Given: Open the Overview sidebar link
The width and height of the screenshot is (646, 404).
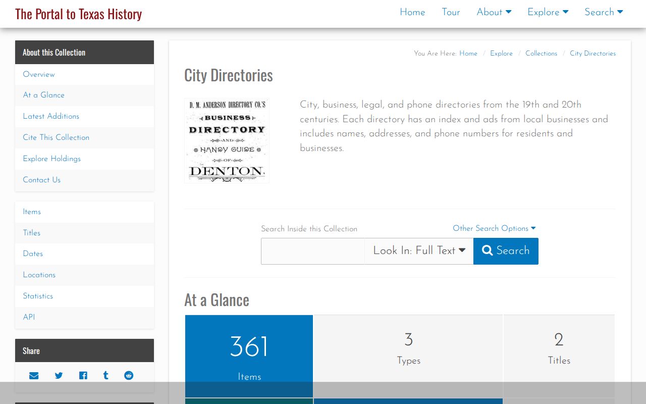Looking at the screenshot, I should pyautogui.click(x=84, y=74).
